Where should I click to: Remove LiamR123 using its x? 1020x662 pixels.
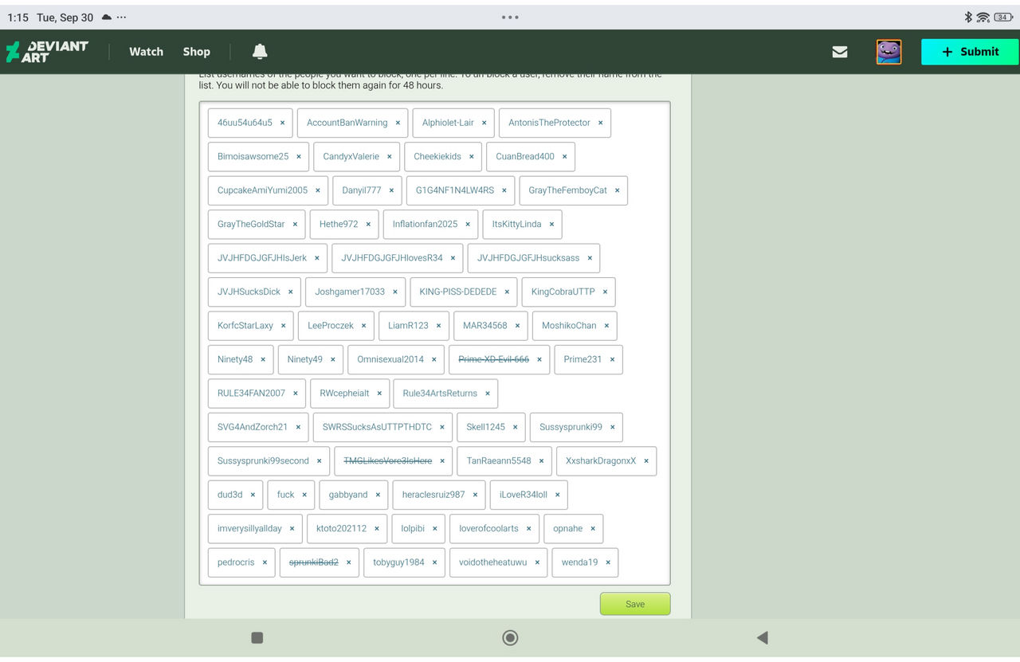(x=438, y=326)
